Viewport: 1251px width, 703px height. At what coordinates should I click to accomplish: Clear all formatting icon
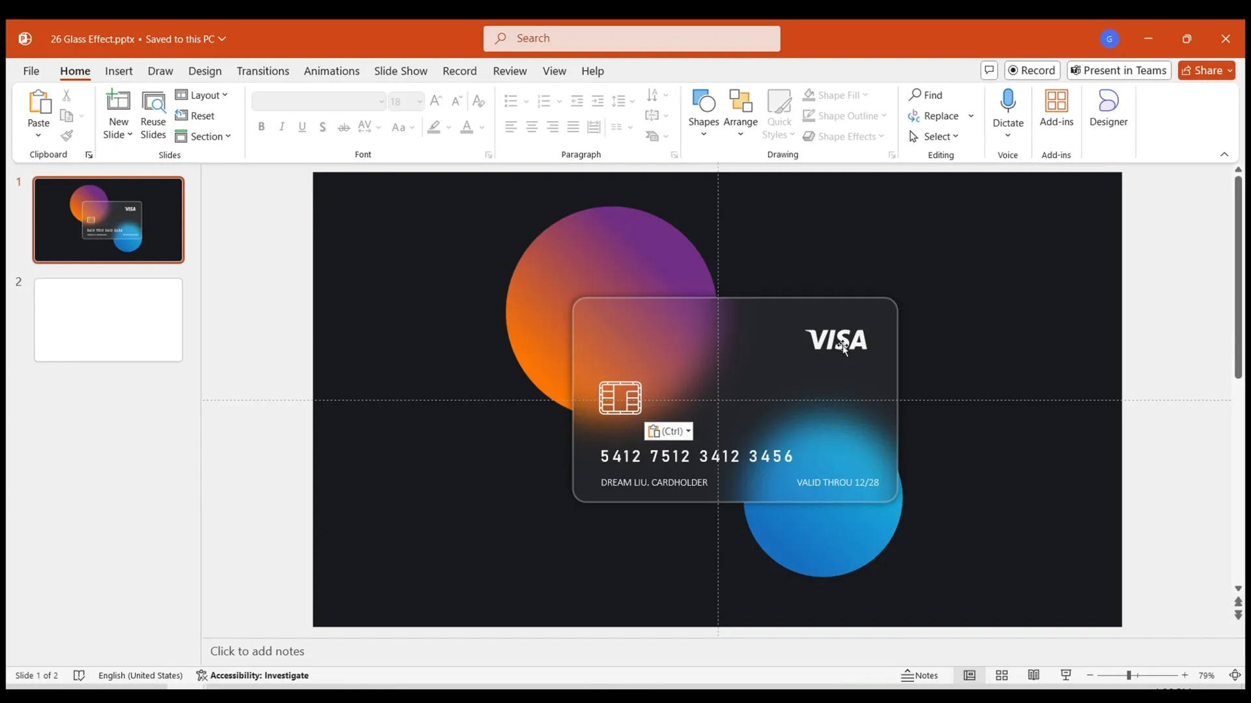coord(479,100)
